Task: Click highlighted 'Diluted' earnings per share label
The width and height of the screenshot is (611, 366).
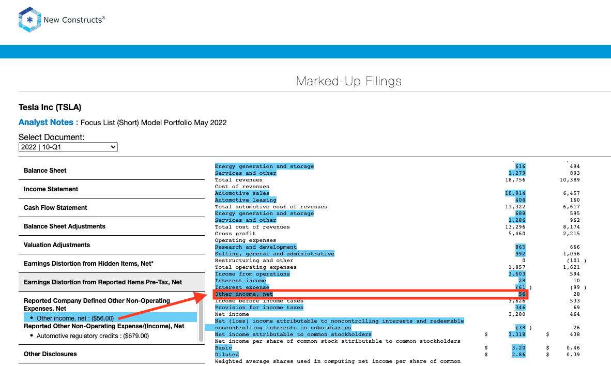Action: [227, 354]
